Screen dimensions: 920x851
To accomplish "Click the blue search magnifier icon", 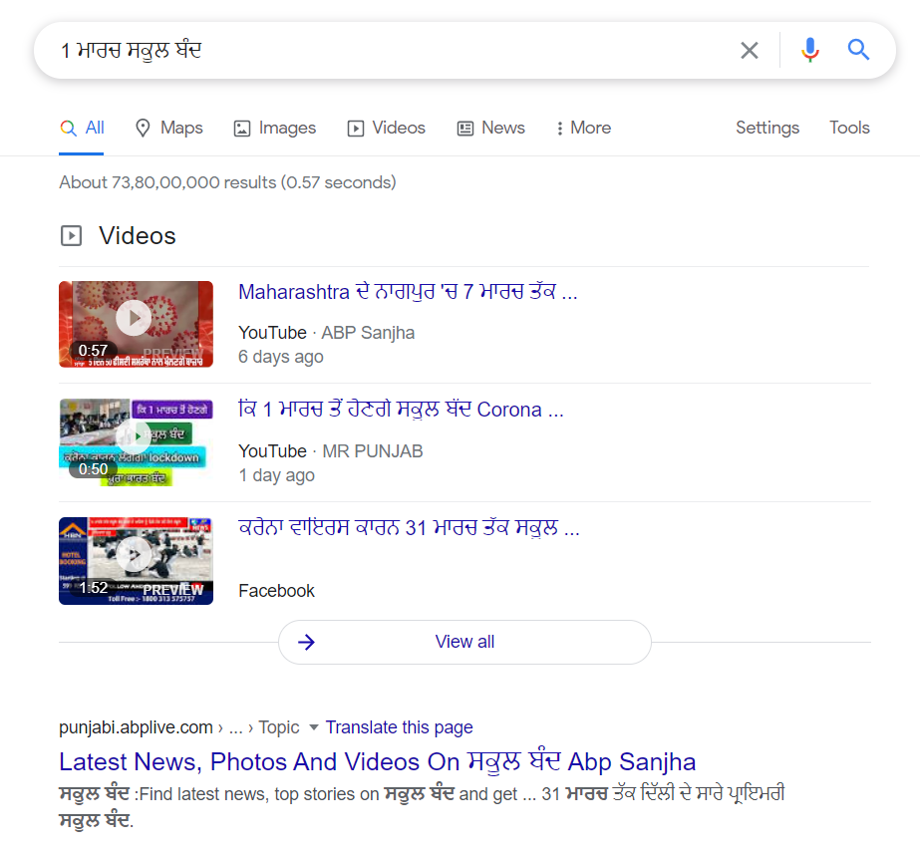I will coord(859,50).
